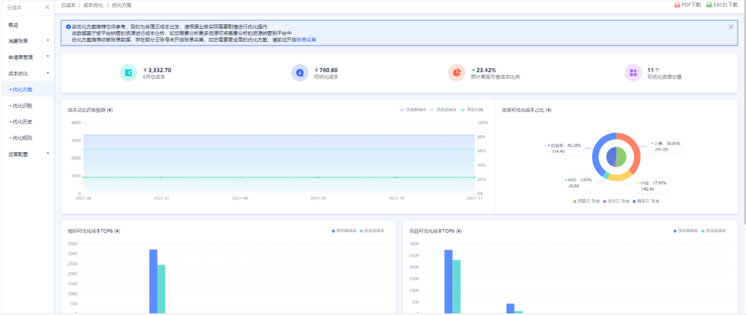Expand the 申请单管理 menu

(x=27, y=57)
